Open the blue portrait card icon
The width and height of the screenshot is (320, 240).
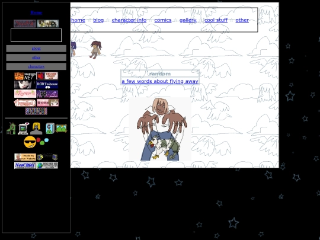(50, 129)
